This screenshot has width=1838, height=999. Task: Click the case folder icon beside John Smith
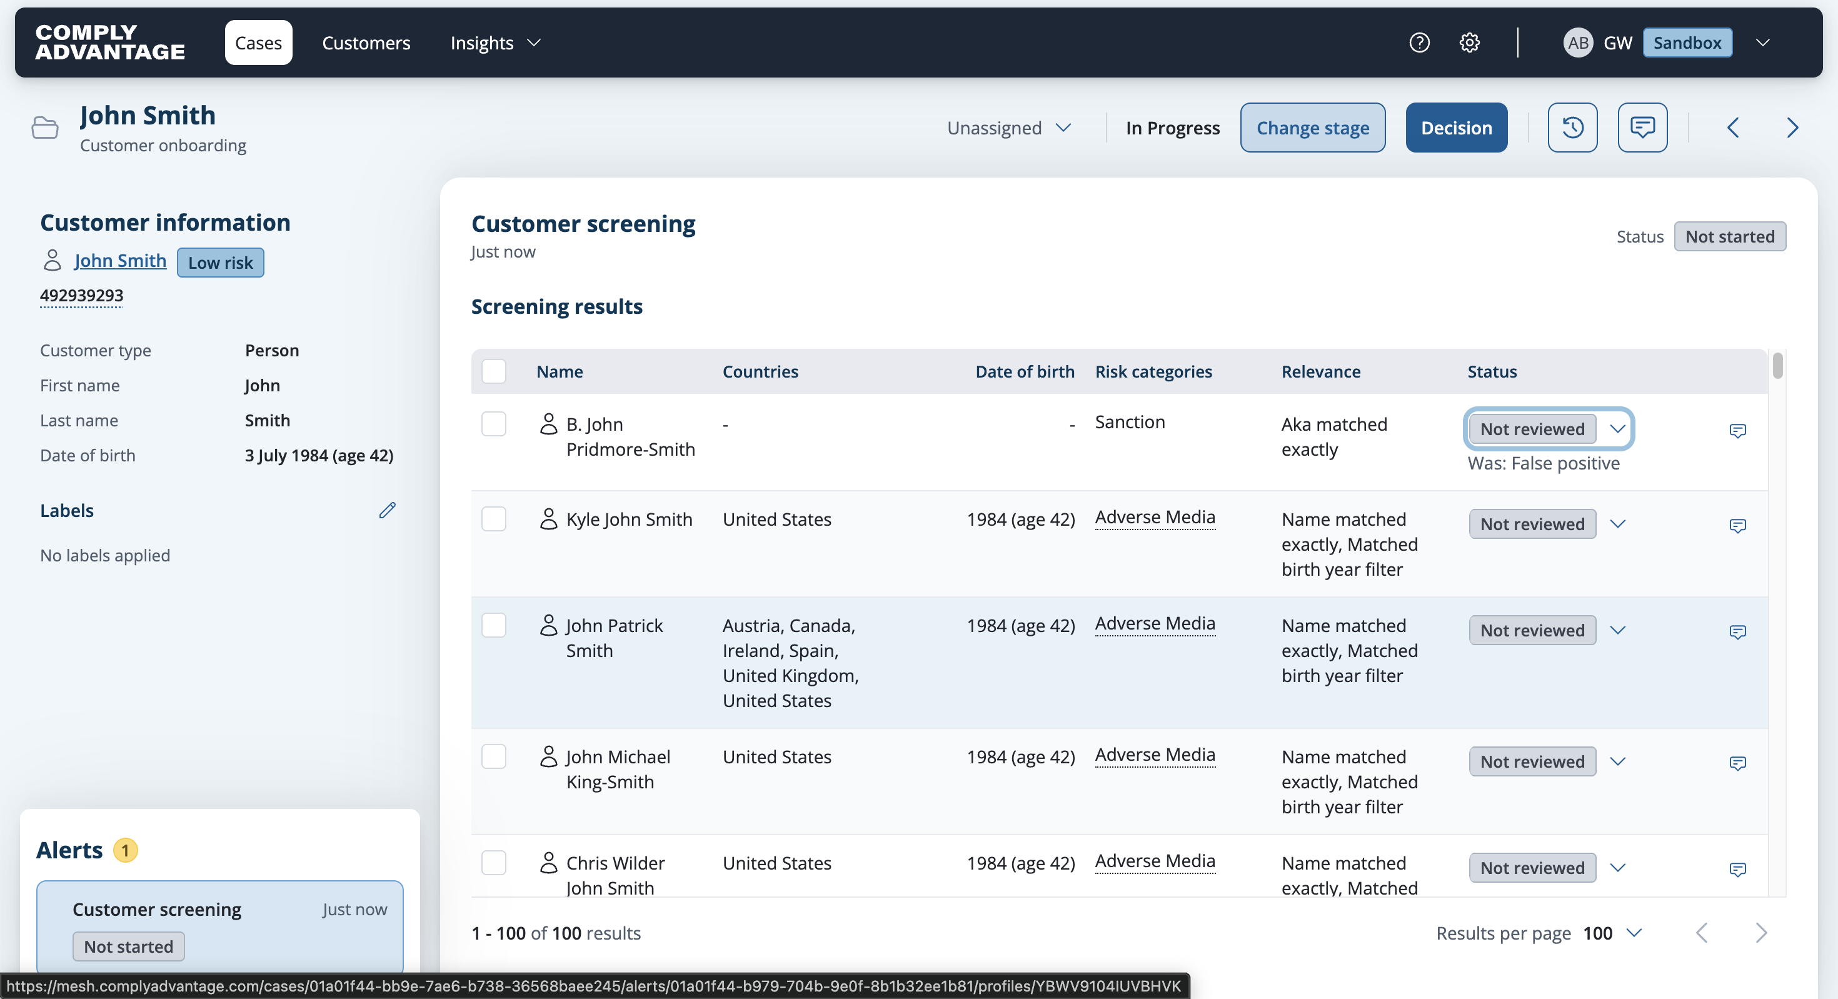[45, 128]
